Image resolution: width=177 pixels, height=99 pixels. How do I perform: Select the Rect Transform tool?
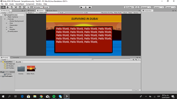click(20, 7)
